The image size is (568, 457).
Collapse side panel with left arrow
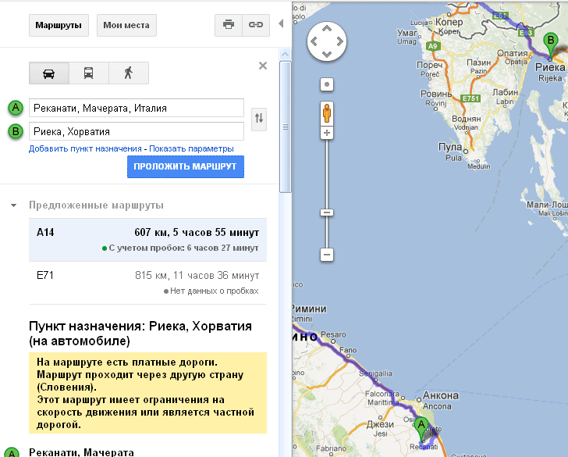tap(281, 24)
